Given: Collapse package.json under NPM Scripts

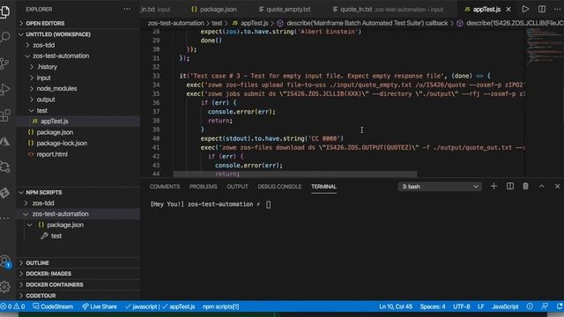Looking at the screenshot, I should (x=78, y=225).
